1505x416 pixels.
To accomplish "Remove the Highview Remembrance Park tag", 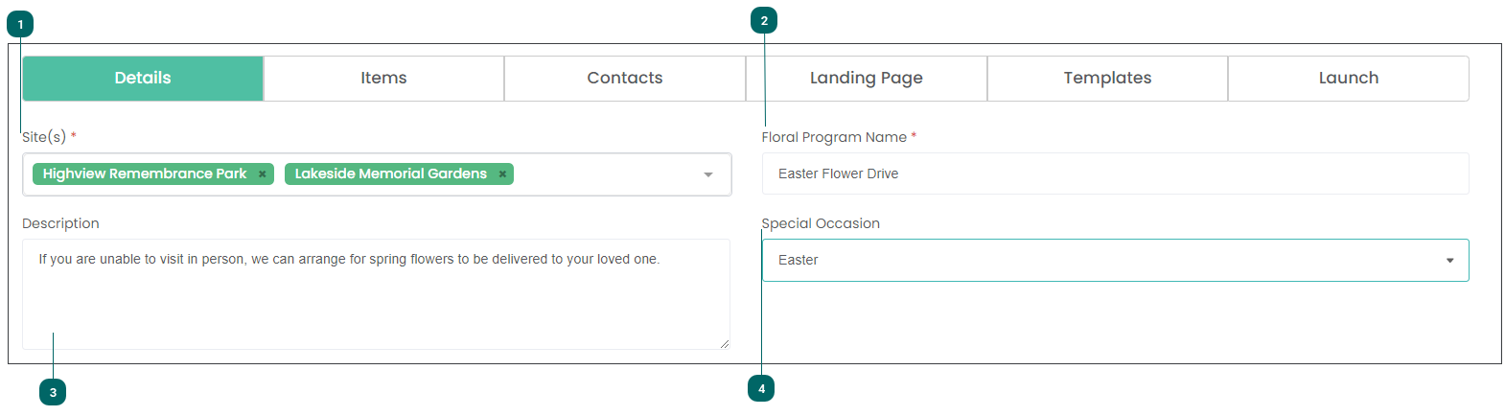I will click(x=262, y=174).
